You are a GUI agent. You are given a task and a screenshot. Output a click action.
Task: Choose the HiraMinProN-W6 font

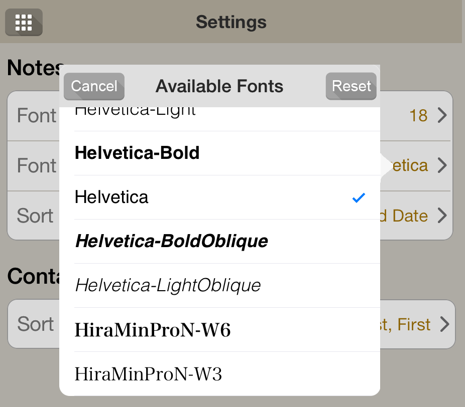tap(220, 330)
